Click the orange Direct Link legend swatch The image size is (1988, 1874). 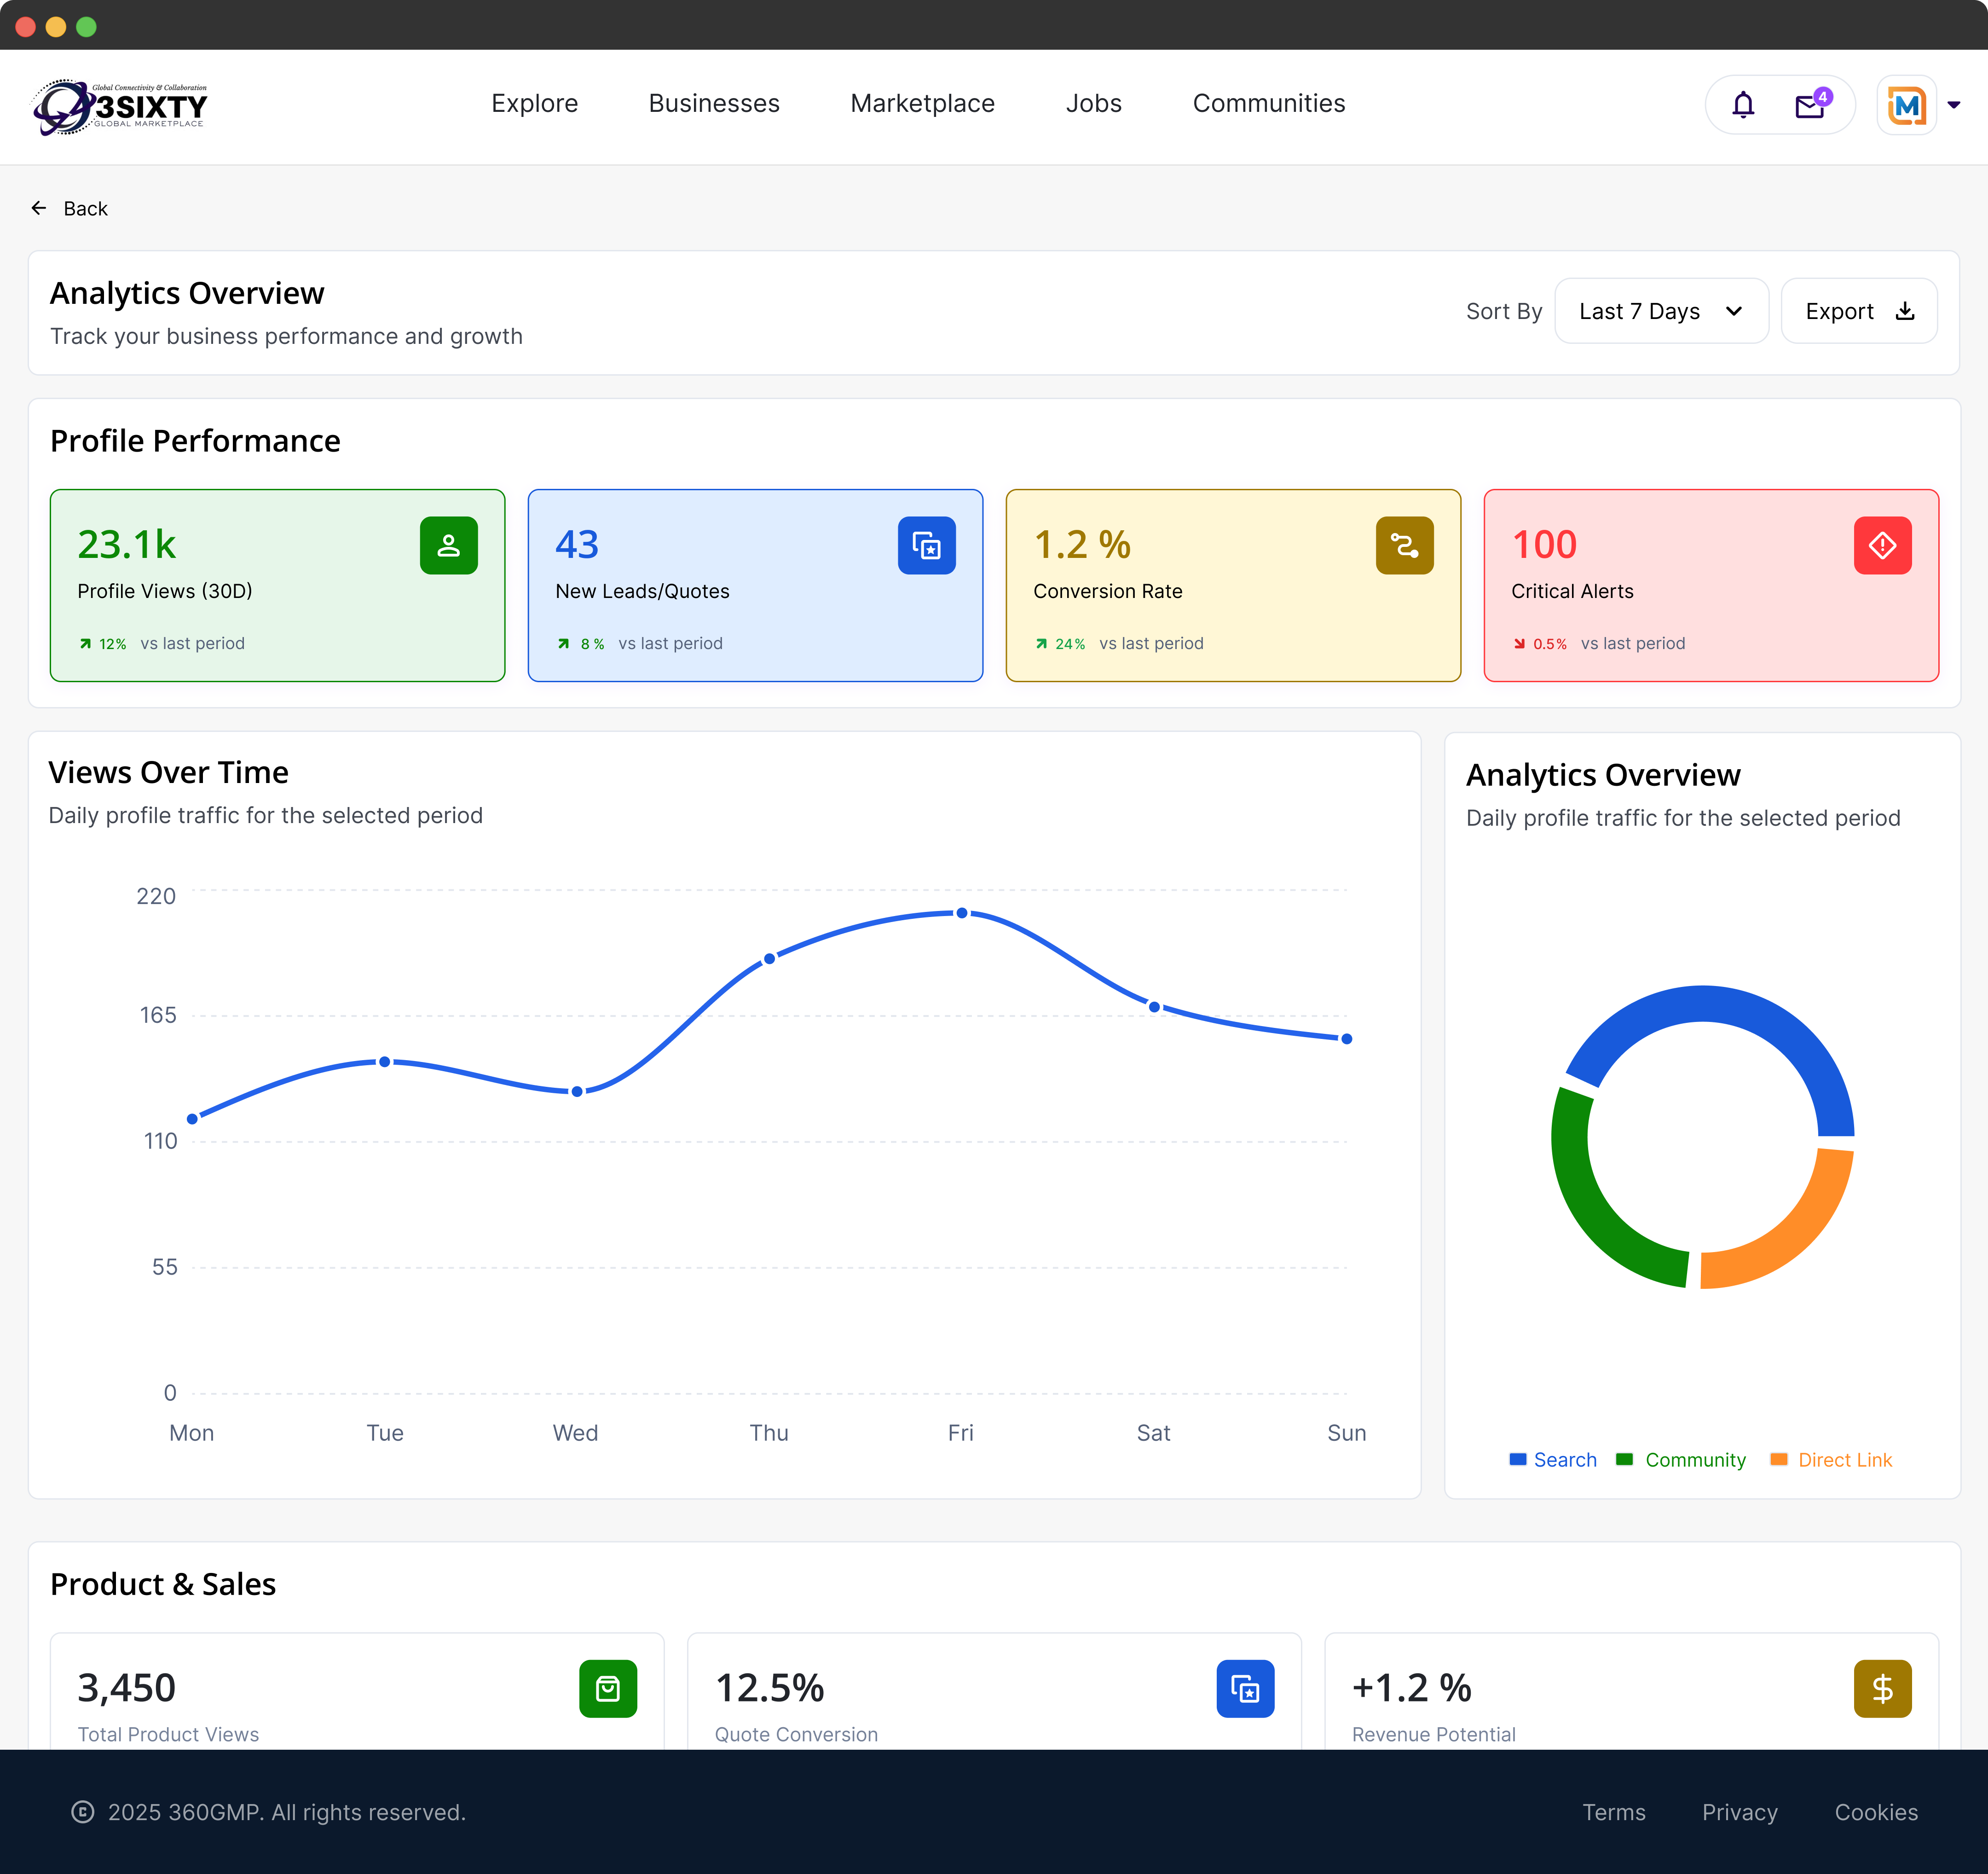pos(1779,1460)
